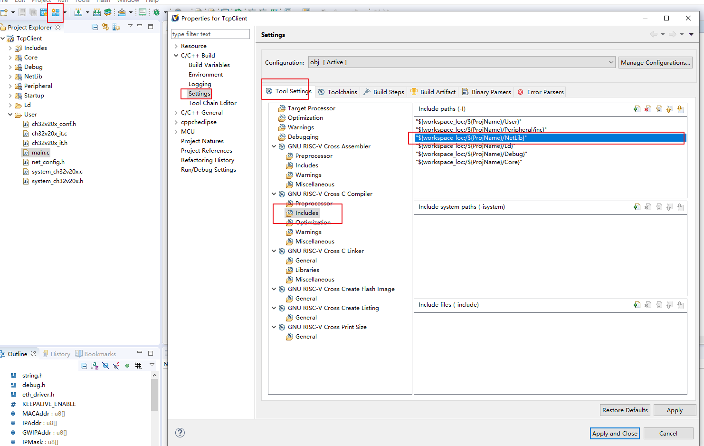Screen dimensions: 704x446
Task: Click the stacked layers toolbar icon
Action: [x=108, y=12]
